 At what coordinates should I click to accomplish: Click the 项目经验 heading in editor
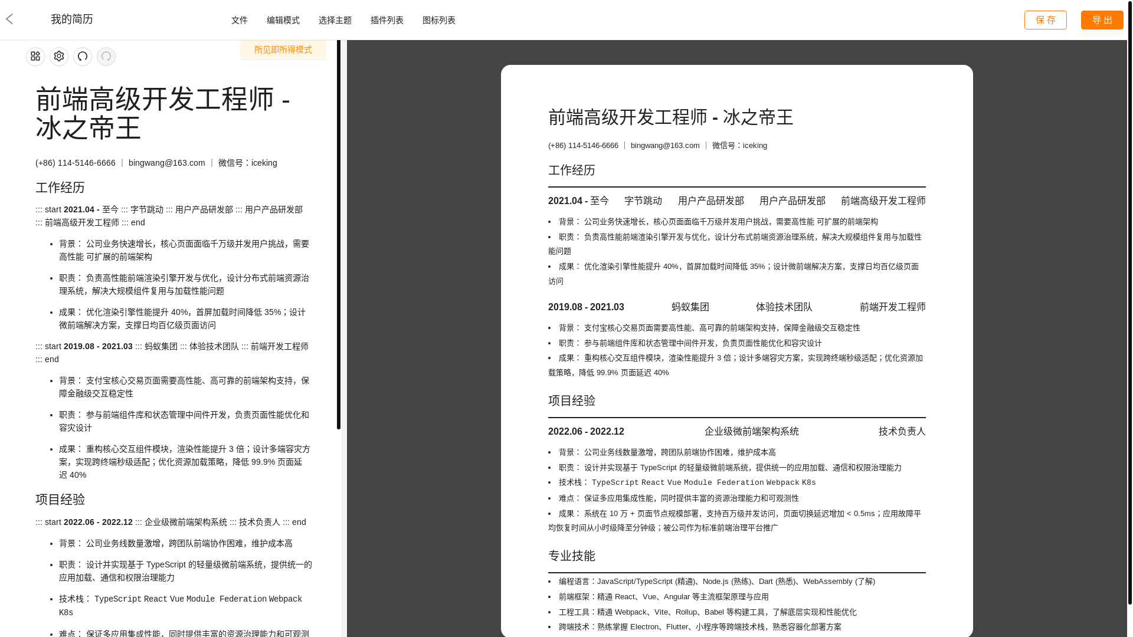click(x=60, y=500)
